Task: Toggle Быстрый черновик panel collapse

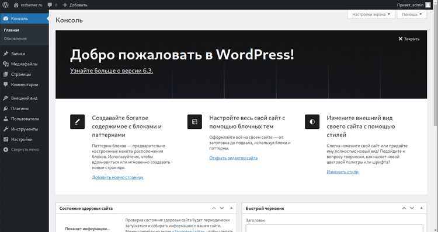Action: coord(421,208)
